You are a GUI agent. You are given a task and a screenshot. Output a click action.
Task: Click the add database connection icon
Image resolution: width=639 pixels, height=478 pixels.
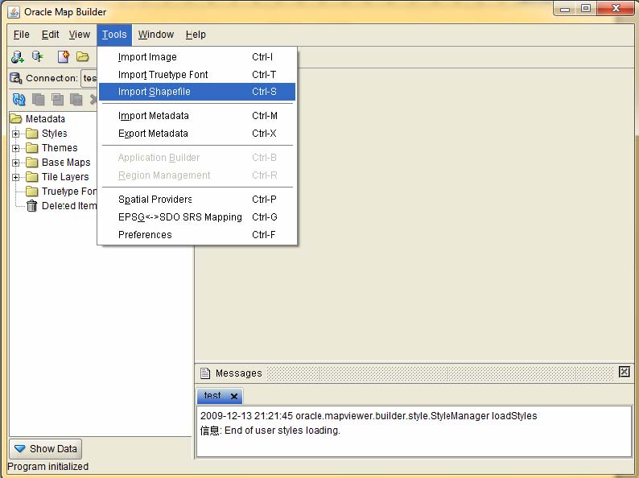[x=18, y=56]
